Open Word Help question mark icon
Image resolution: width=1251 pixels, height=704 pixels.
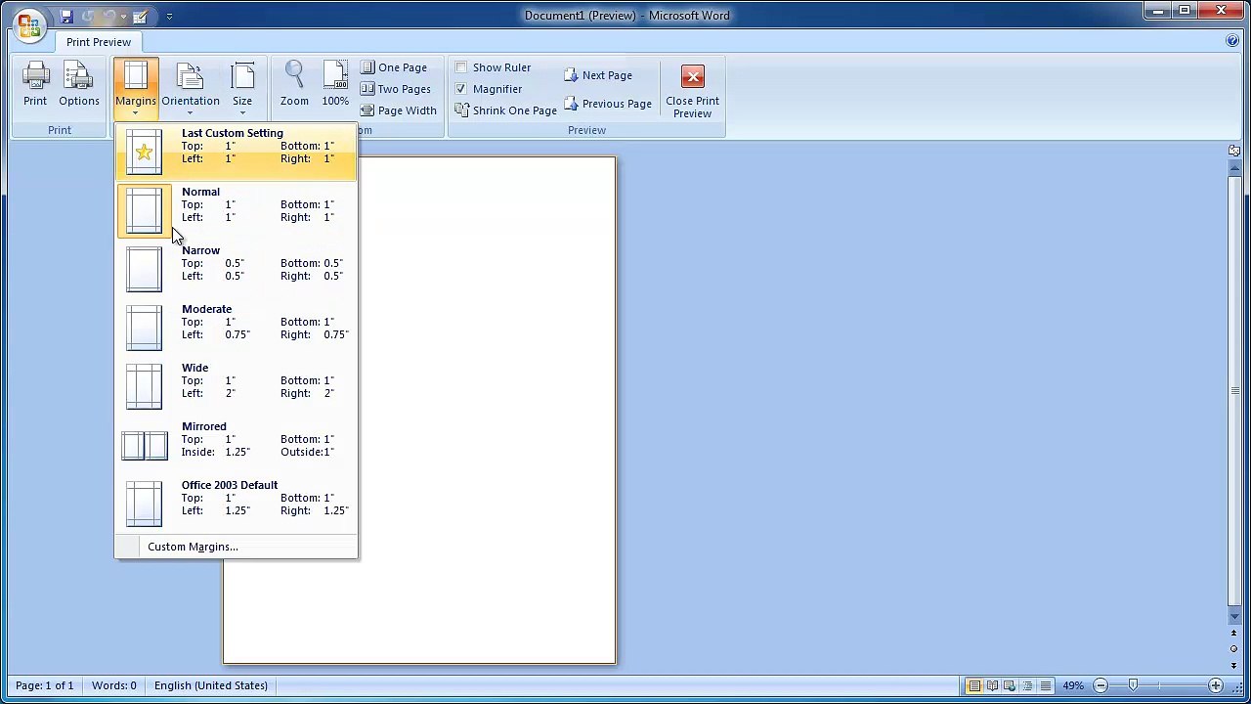(x=1232, y=41)
